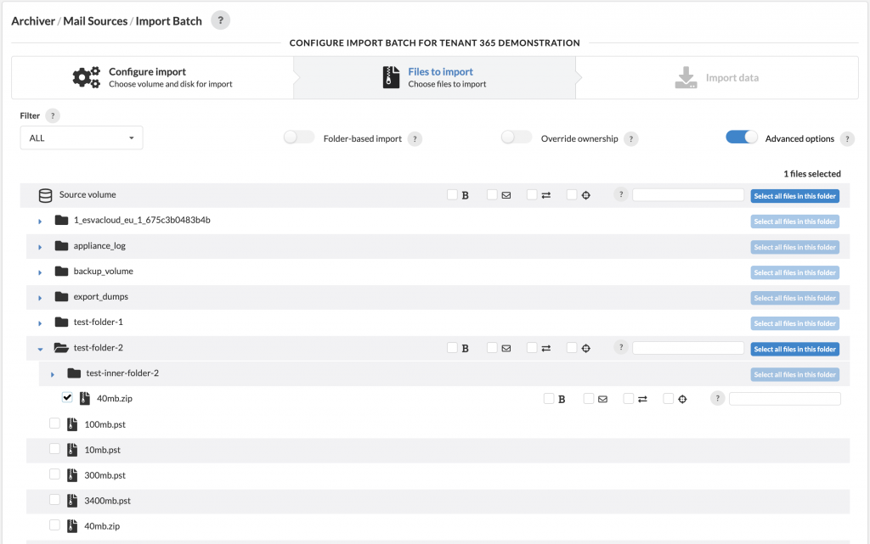Tick the B checkbox in Source volume row
The height and width of the screenshot is (544, 870).
tap(452, 194)
